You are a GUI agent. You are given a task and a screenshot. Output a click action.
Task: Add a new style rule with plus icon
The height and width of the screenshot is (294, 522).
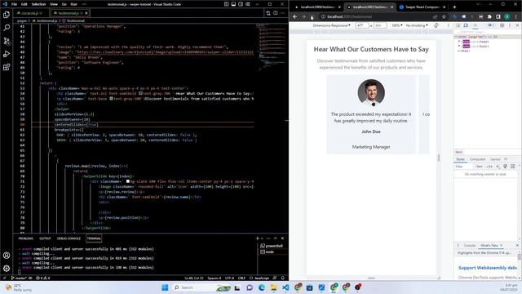(x=498, y=167)
